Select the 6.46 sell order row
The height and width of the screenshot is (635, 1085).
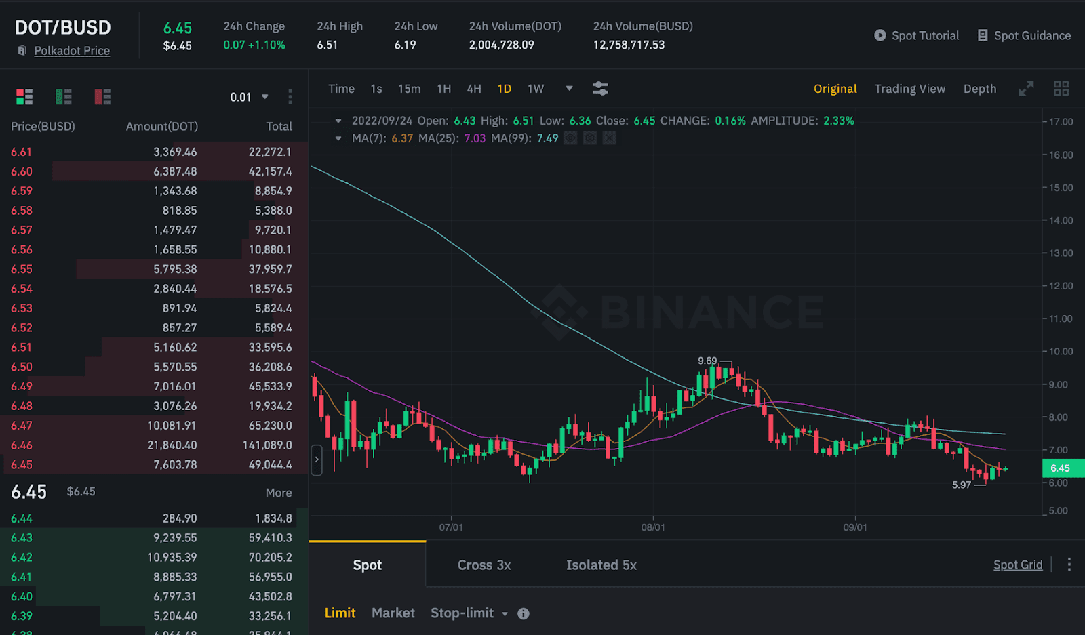tap(154, 445)
